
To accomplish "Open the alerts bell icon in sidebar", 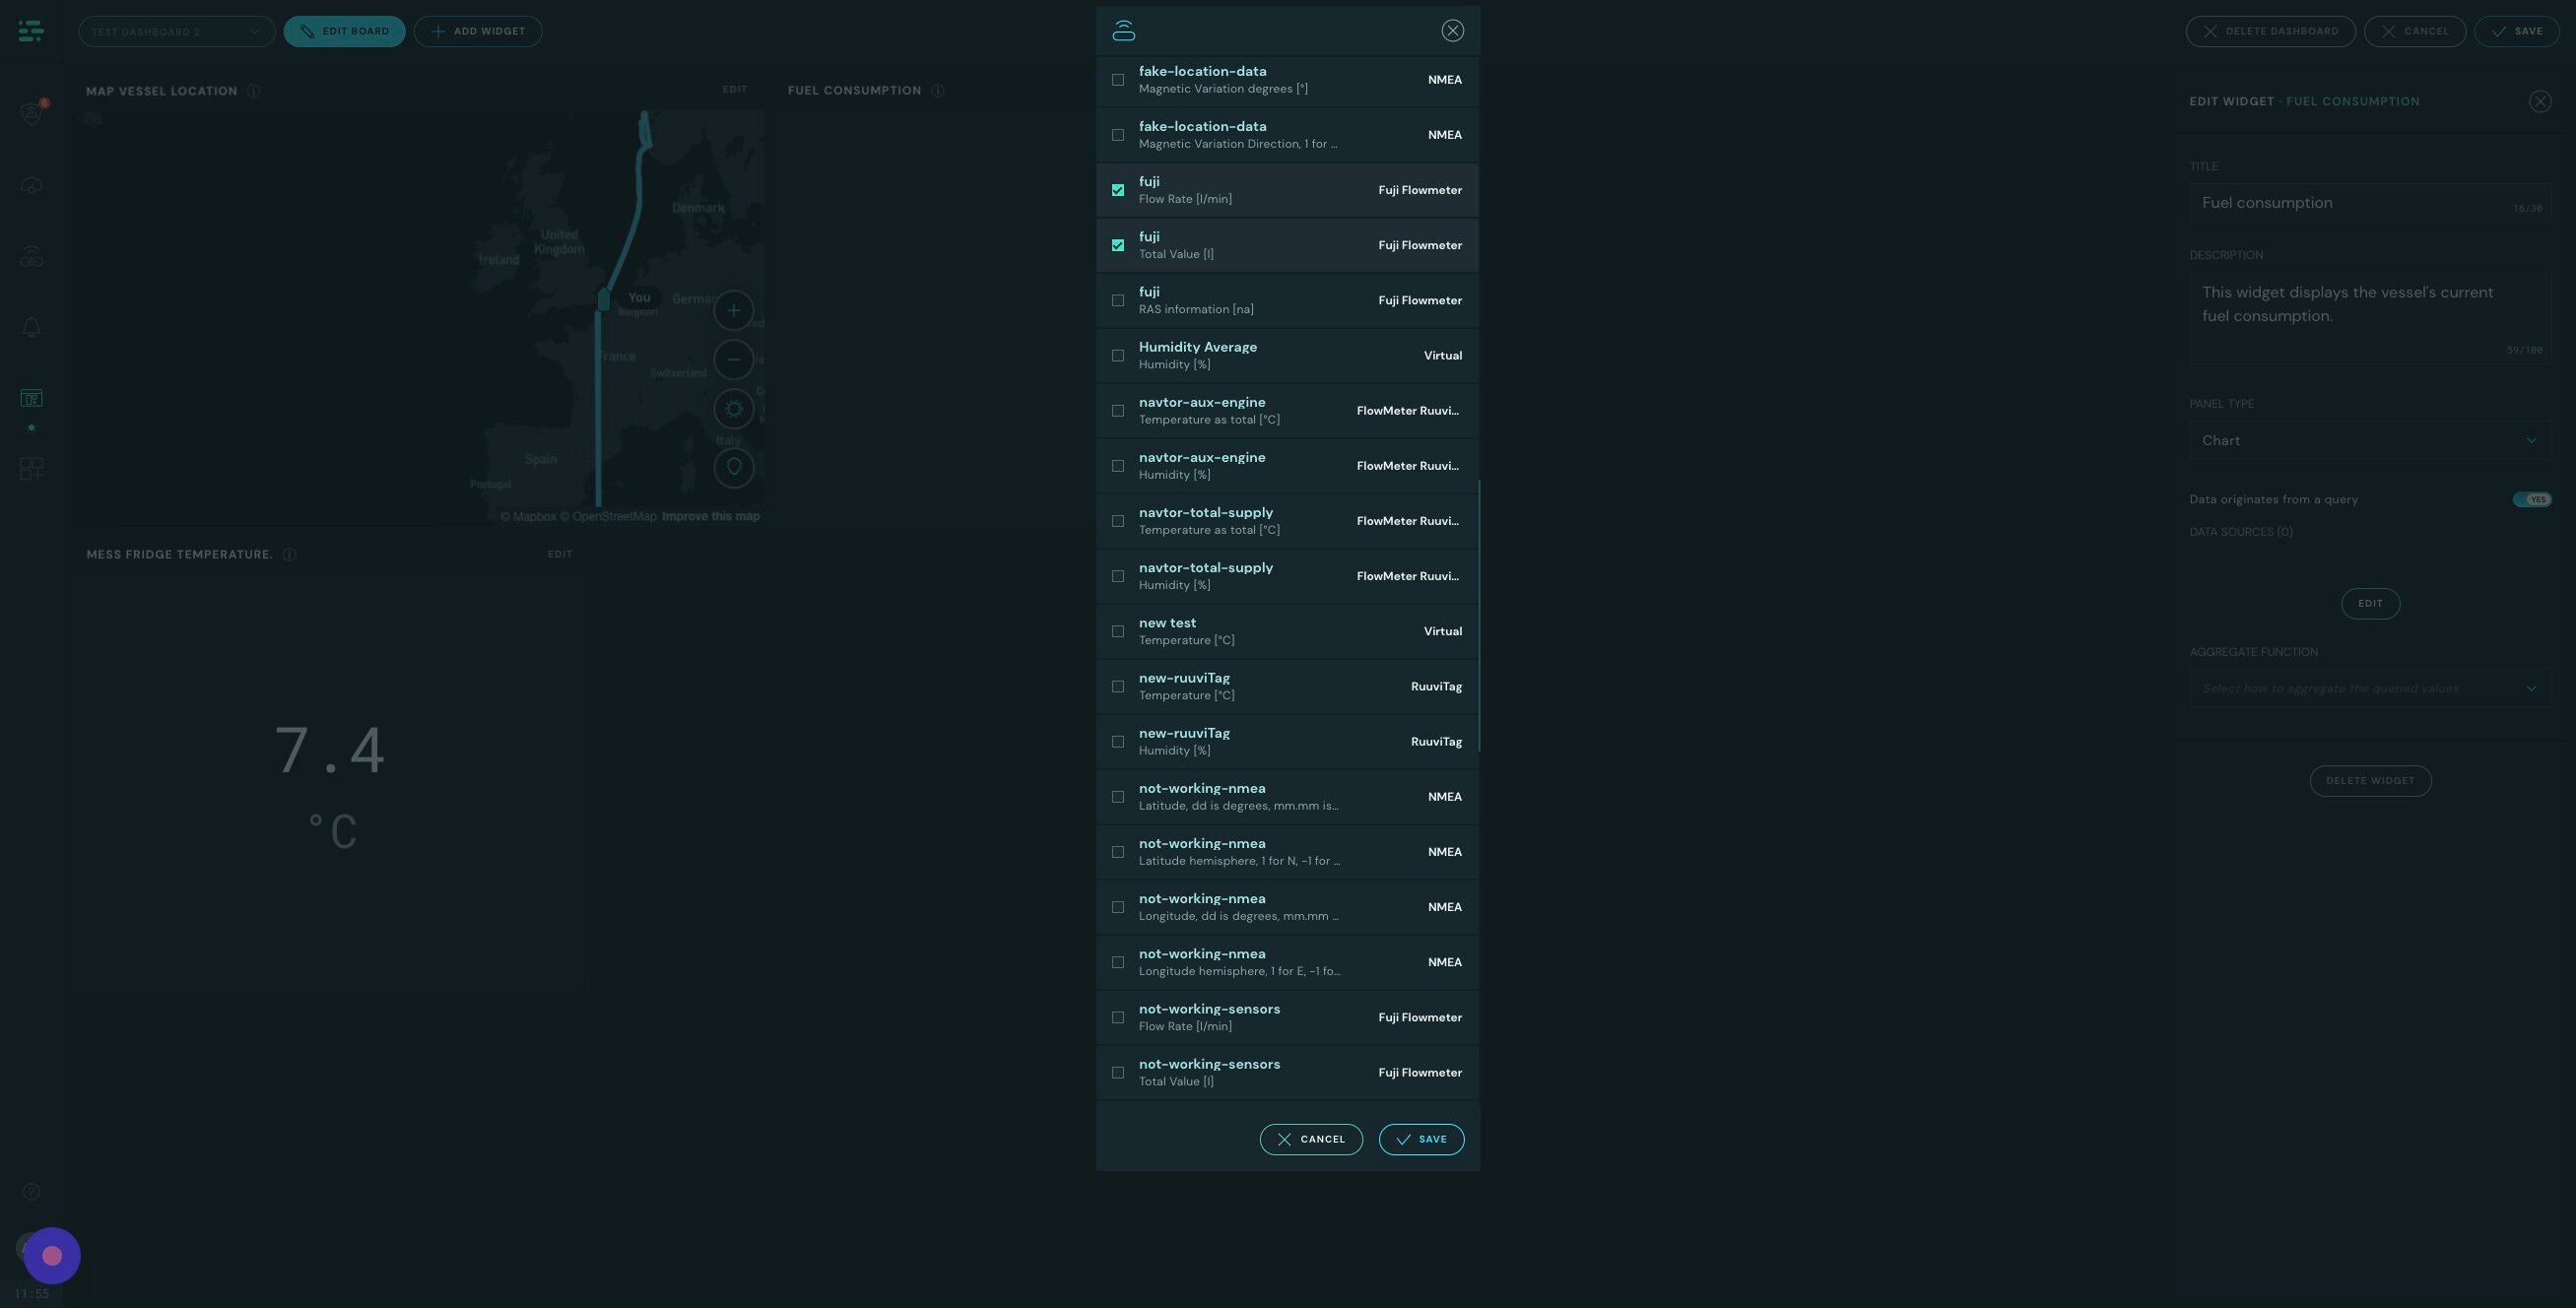I will [31, 328].
